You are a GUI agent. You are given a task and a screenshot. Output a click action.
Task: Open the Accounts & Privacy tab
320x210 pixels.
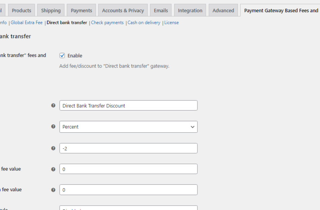click(x=123, y=10)
